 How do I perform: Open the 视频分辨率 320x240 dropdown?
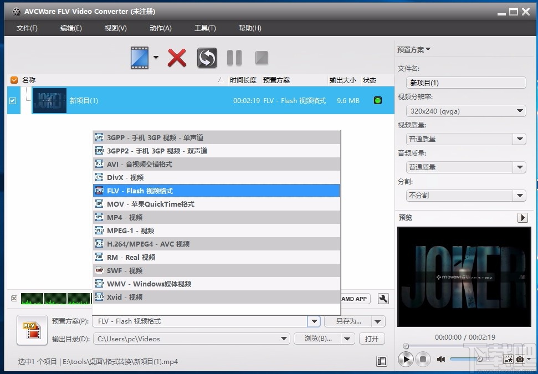520,111
